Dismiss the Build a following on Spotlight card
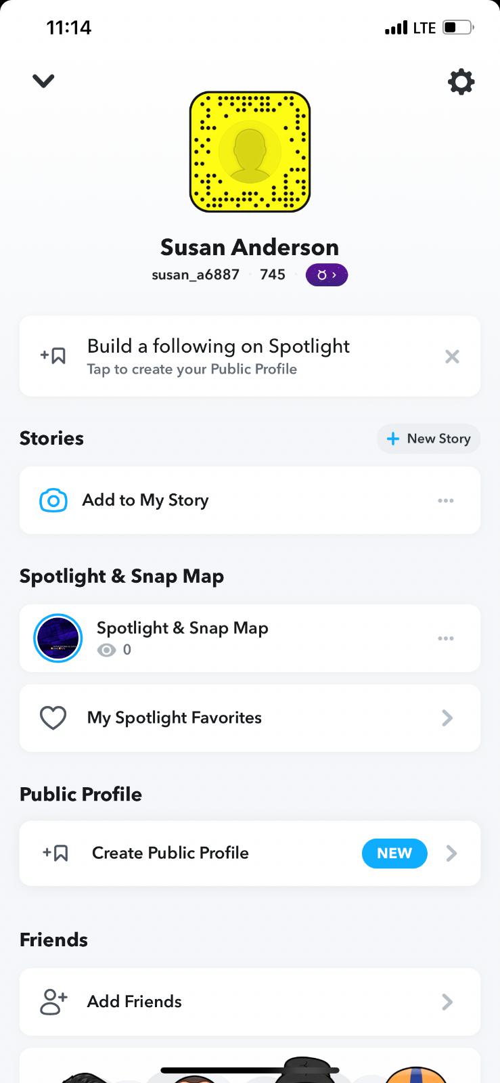The width and height of the screenshot is (500, 1083). click(x=452, y=357)
